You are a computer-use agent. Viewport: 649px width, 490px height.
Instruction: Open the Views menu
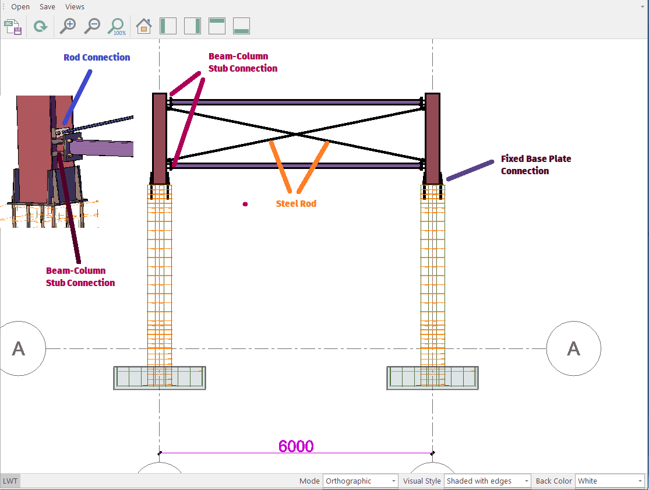click(75, 7)
